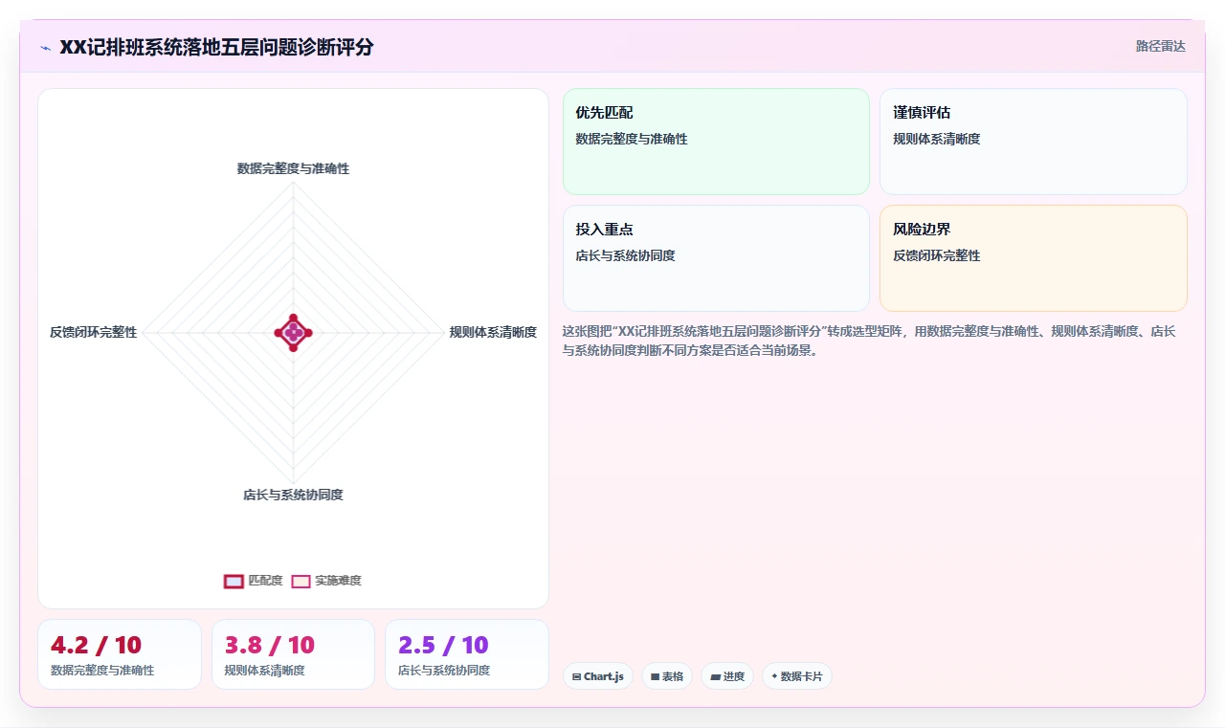Open the 谨慎评估 card
1225x728 pixels.
point(1034,142)
